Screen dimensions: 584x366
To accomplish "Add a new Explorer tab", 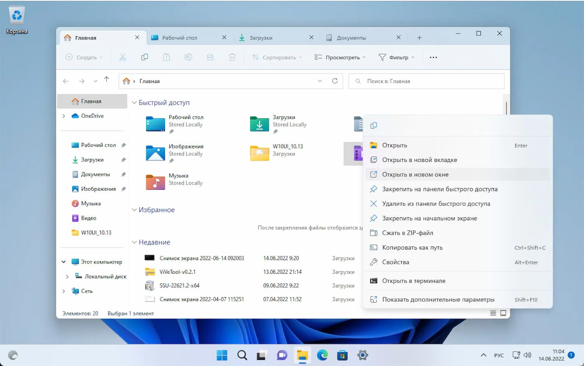I will 419,38.
